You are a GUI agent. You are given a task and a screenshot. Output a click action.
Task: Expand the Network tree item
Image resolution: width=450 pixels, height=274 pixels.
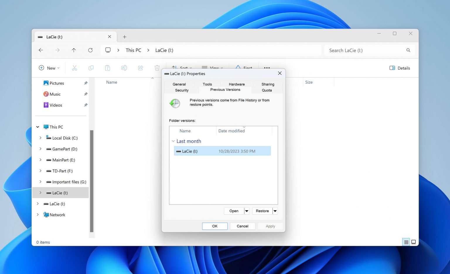pyautogui.click(x=38, y=215)
